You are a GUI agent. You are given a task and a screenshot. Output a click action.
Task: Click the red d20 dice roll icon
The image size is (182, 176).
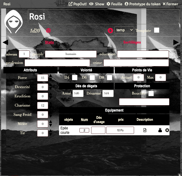click(48, 31)
